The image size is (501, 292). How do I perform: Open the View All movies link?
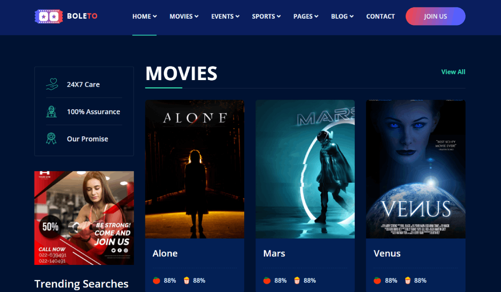[453, 72]
